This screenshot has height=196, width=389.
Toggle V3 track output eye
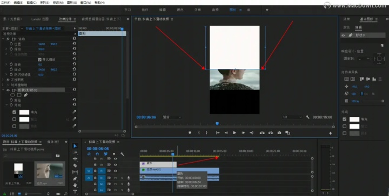click(x=116, y=159)
